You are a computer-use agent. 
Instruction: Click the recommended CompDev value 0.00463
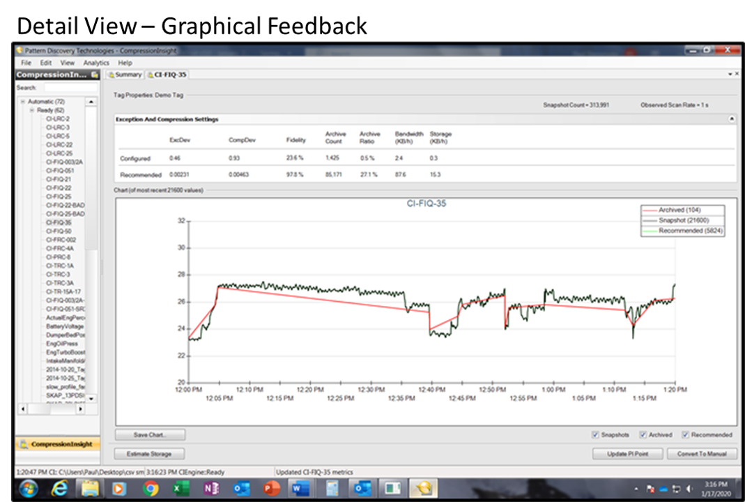(238, 174)
